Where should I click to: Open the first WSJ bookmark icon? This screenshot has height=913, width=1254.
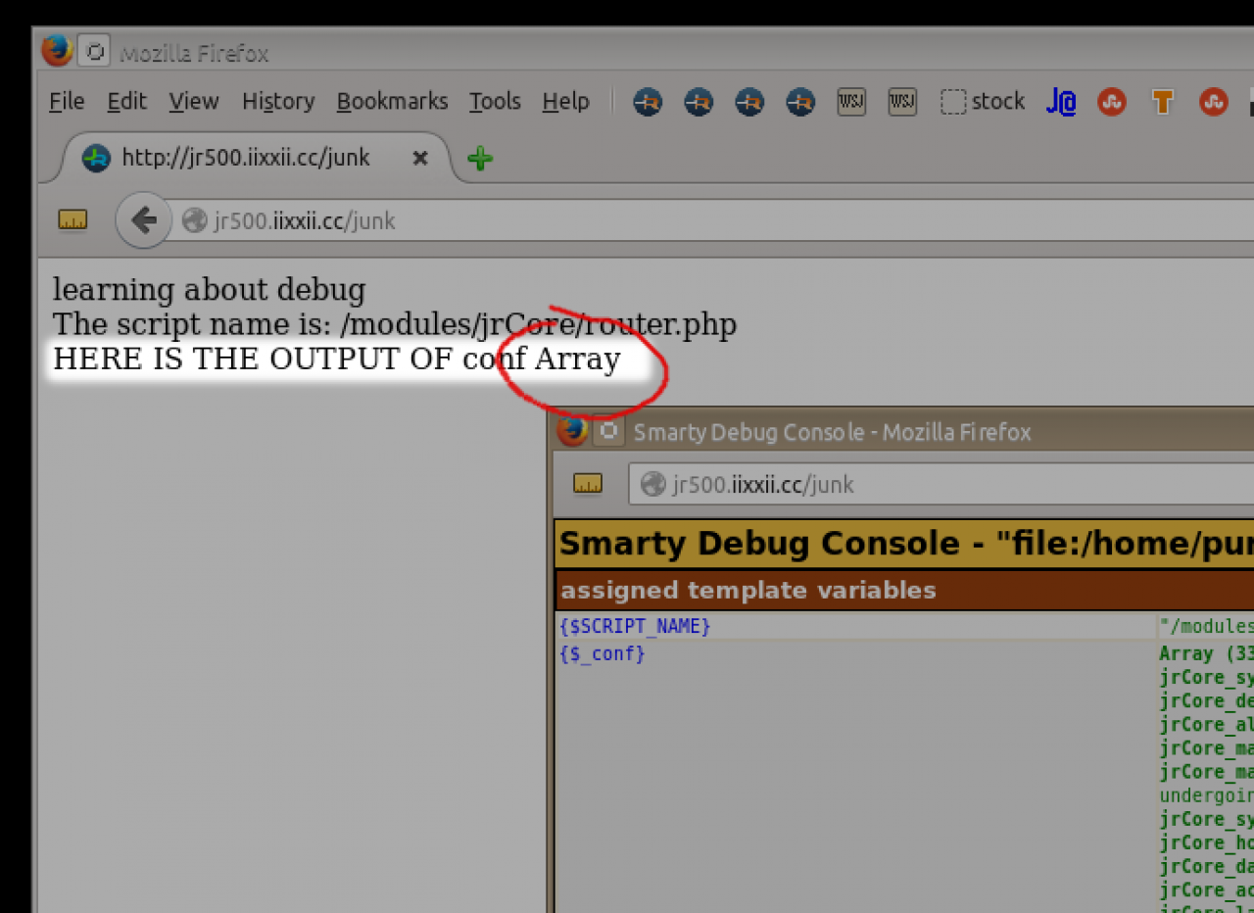[x=851, y=102]
